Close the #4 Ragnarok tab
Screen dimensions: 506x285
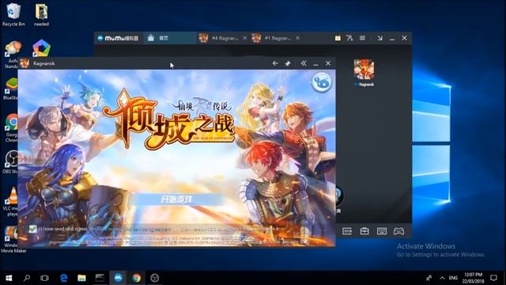(x=245, y=38)
